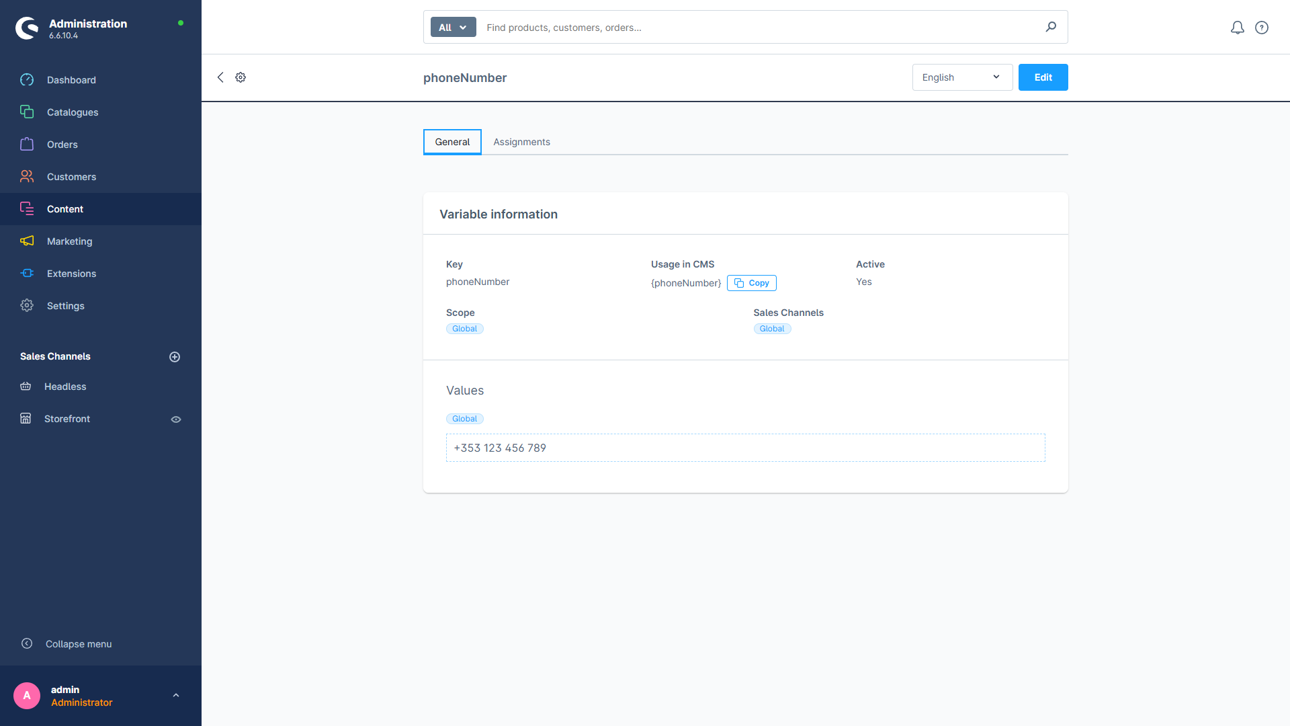Click the Marketing megaphone icon

coord(27,241)
